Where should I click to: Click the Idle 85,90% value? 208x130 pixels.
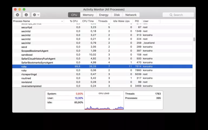click(x=79, y=102)
